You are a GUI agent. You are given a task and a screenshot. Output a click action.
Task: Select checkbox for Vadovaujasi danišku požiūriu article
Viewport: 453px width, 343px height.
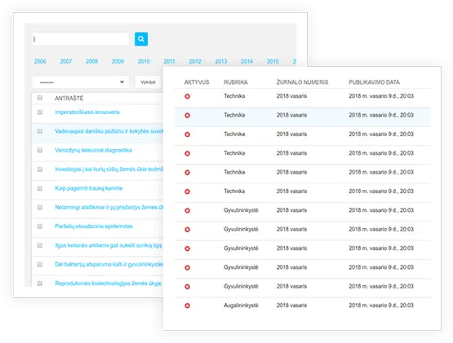coord(40,131)
